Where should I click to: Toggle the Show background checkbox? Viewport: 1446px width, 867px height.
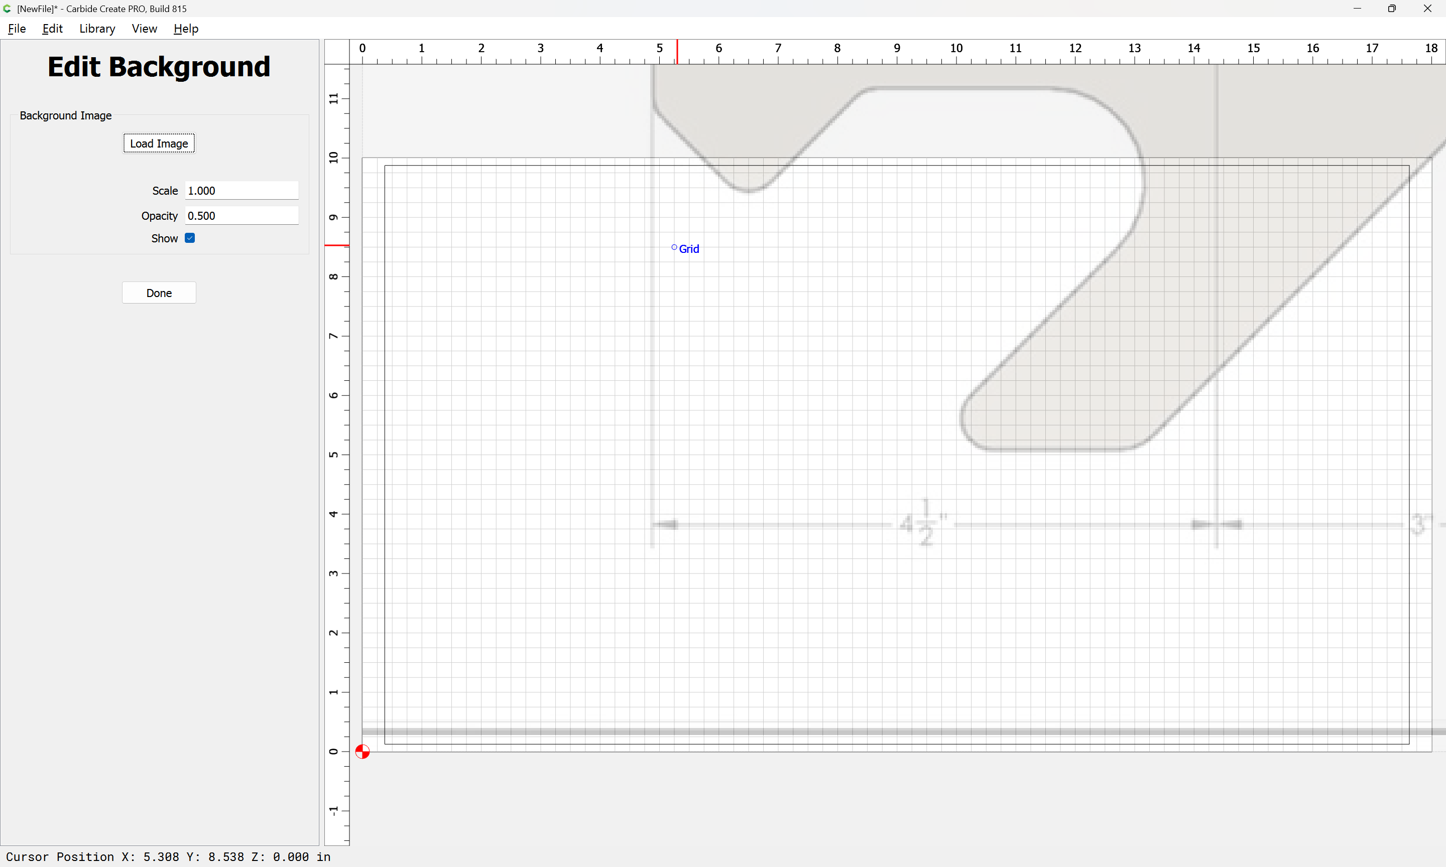(x=190, y=238)
